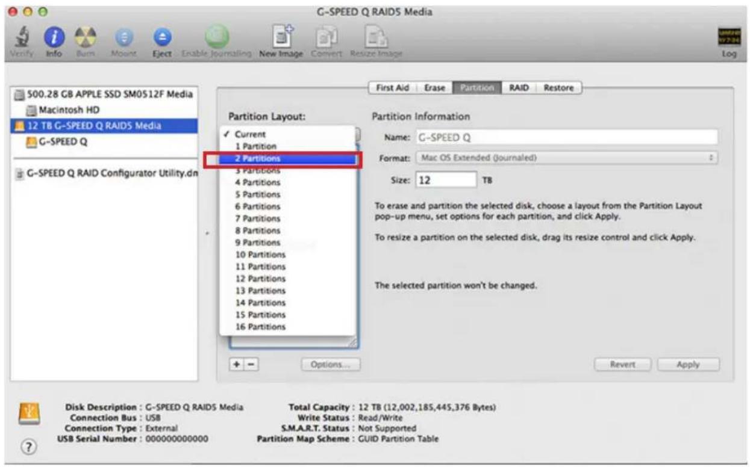Image resolution: width=750 pixels, height=467 pixels.
Task: Choose 8 Partitions layout
Action: [x=288, y=230]
